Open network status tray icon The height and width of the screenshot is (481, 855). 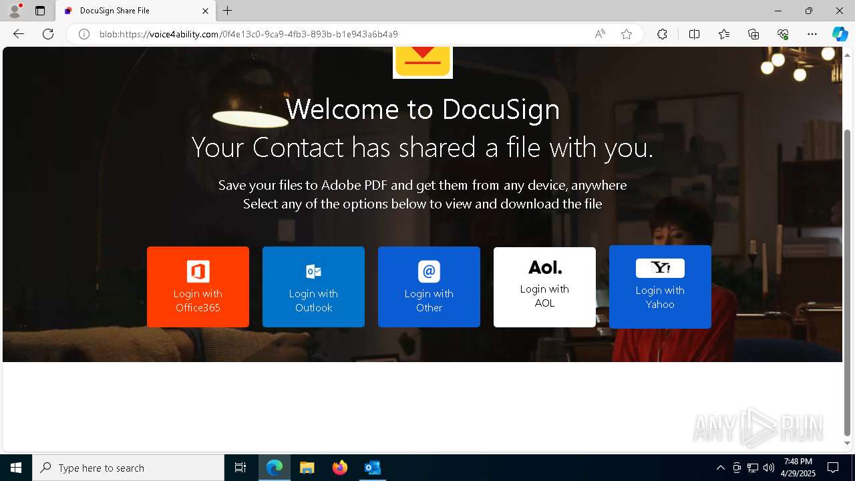coord(753,468)
